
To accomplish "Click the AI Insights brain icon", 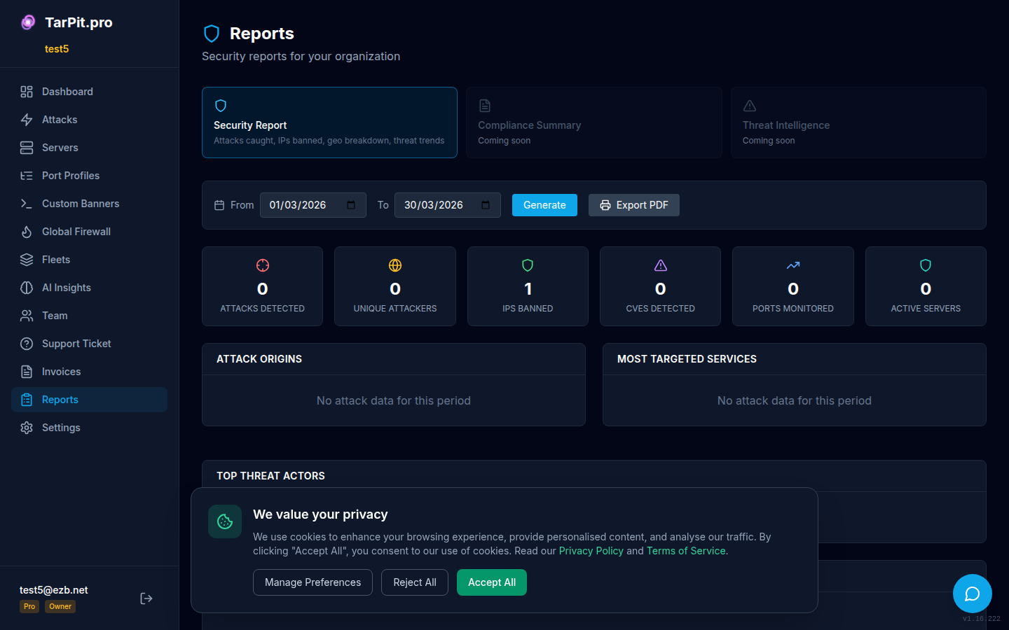I will [x=27, y=288].
